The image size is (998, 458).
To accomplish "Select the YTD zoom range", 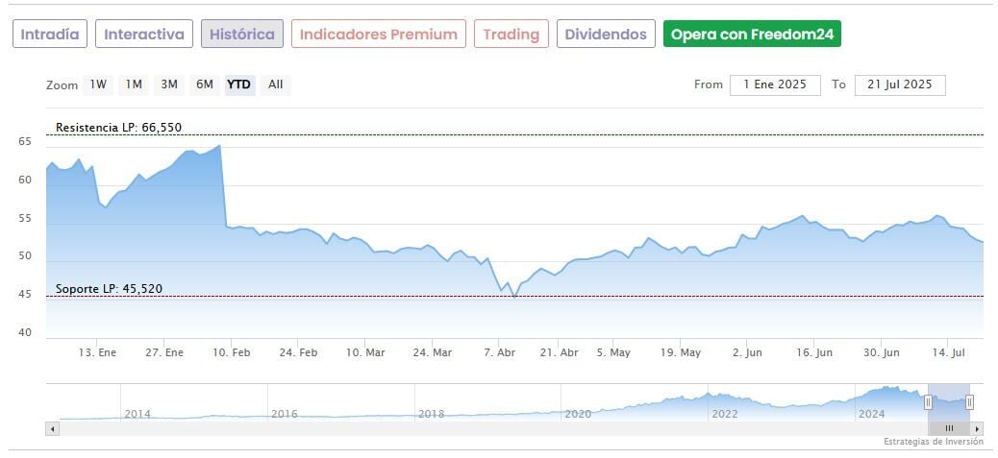I will (x=238, y=84).
